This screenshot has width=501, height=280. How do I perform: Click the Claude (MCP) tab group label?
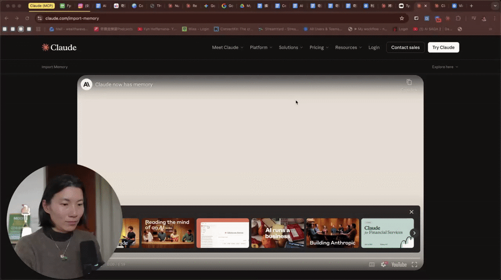42,6
